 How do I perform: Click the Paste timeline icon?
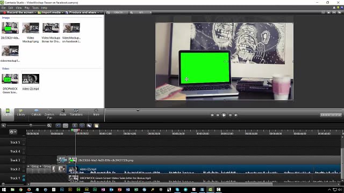point(96,125)
